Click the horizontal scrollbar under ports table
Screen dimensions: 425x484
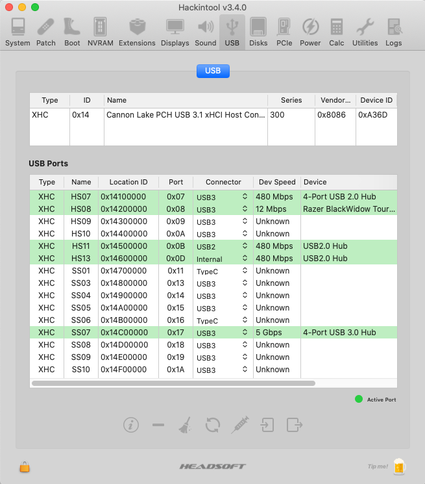pyautogui.click(x=173, y=383)
